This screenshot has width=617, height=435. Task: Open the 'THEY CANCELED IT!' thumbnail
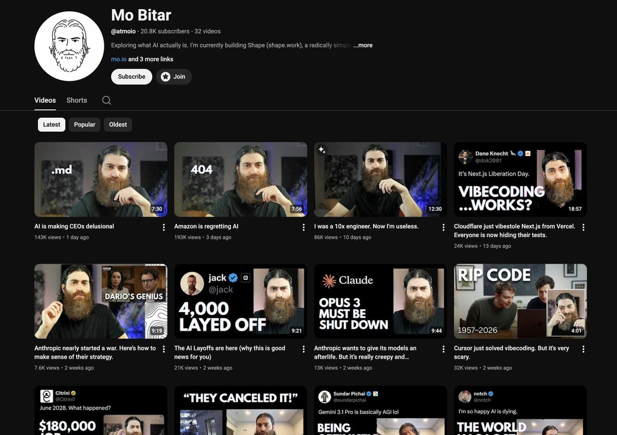pos(241,410)
